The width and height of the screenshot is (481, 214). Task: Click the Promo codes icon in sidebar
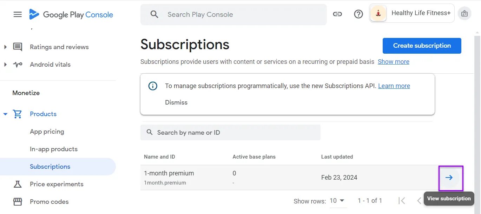point(17,201)
